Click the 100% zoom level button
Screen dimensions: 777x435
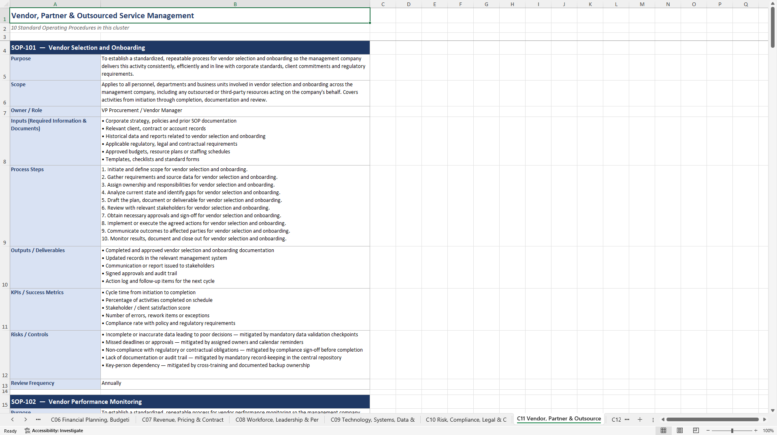tap(768, 431)
